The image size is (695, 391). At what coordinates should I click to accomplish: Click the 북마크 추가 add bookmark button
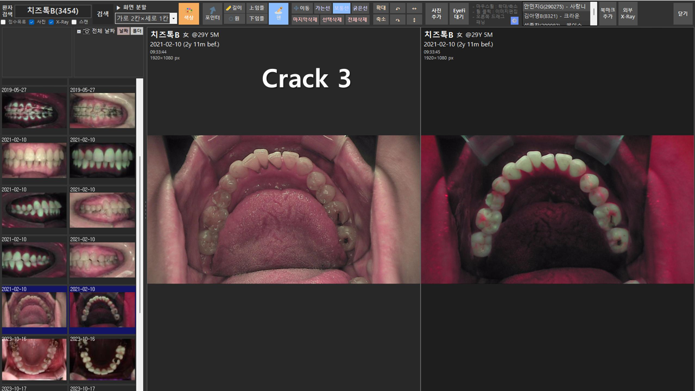(x=606, y=14)
